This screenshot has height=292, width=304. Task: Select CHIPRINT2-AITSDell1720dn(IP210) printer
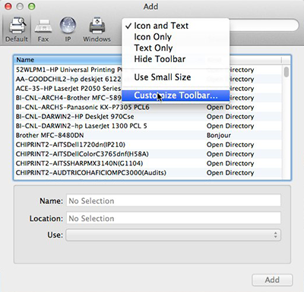click(147, 145)
